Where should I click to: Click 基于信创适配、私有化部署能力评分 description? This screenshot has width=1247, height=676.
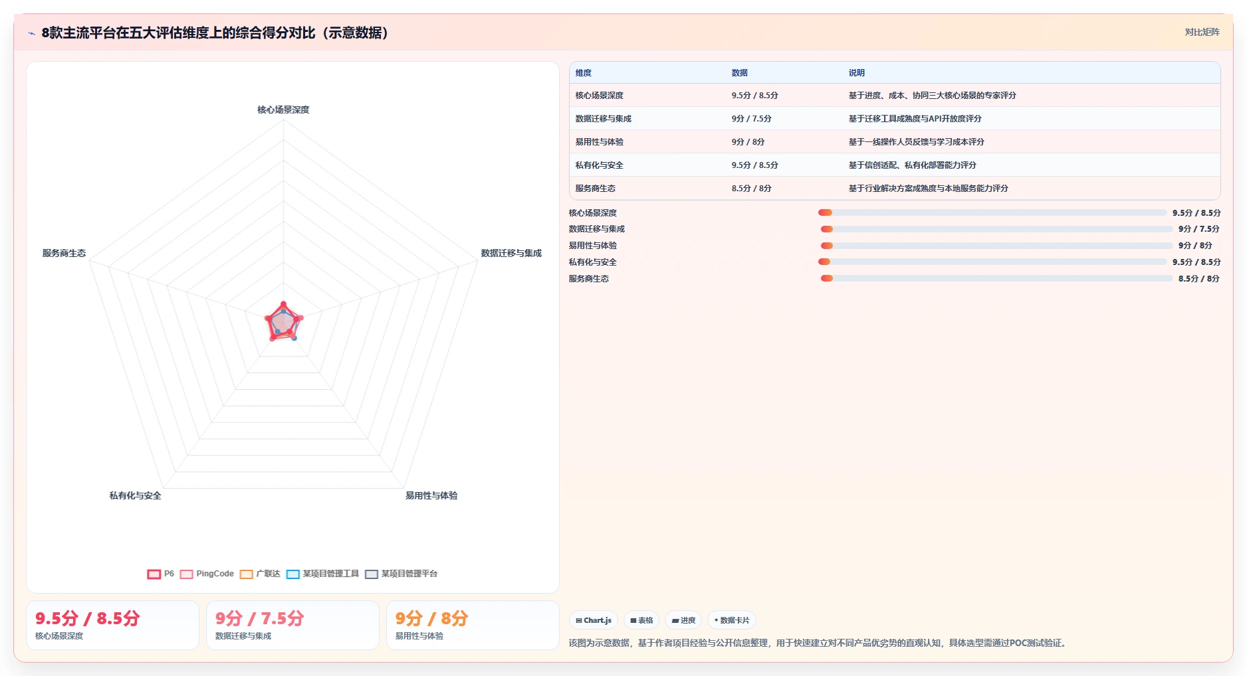coord(913,165)
